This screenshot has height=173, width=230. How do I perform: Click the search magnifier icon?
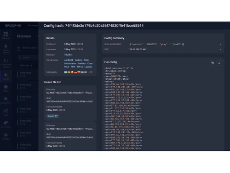[x=20, y=58]
